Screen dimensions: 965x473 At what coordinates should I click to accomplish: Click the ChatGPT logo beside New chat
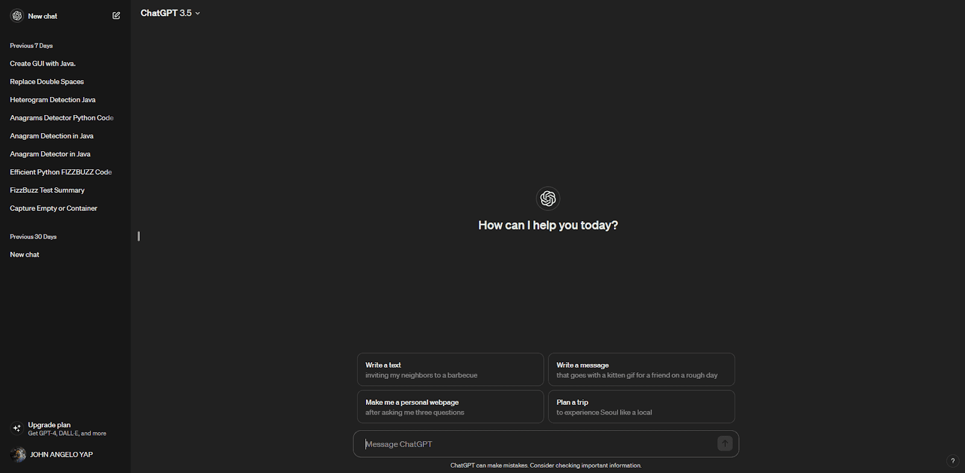(17, 16)
